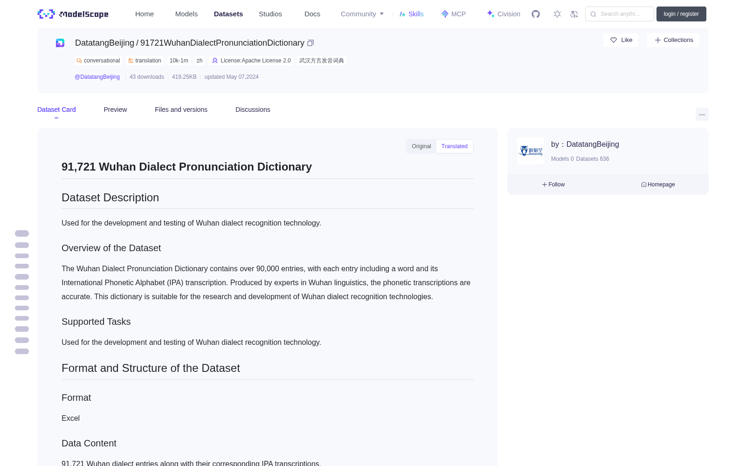Go to the Models page

coord(186,14)
